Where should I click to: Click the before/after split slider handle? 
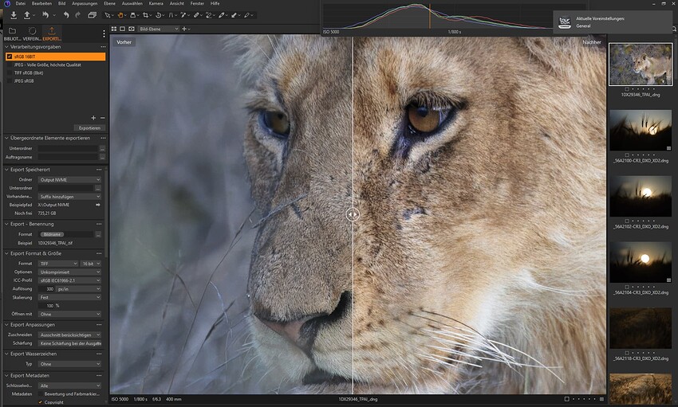(353, 214)
